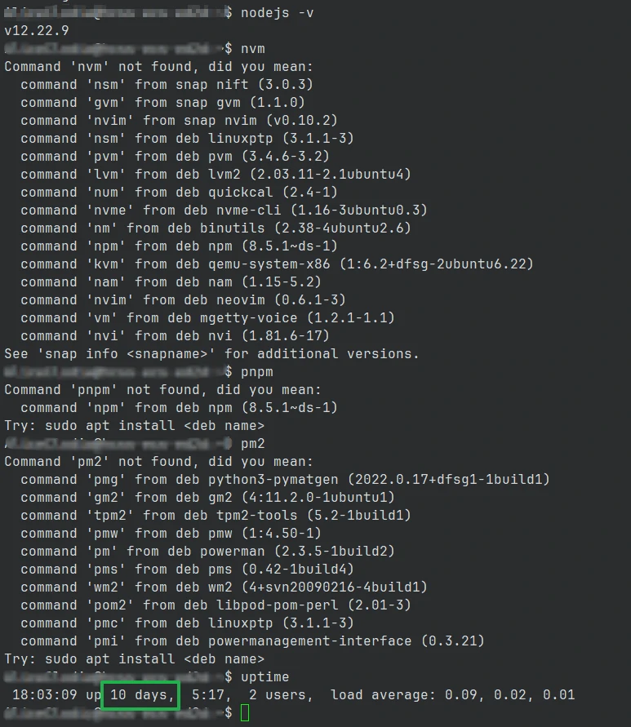Click the 'pm2' command at the prompt
This screenshot has height=727, width=631.
253,444
